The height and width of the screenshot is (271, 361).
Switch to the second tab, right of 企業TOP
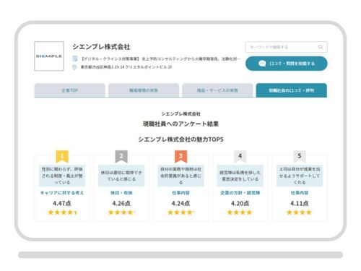pos(144,90)
